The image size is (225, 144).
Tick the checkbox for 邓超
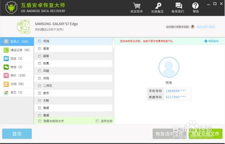[x=39, y=71]
